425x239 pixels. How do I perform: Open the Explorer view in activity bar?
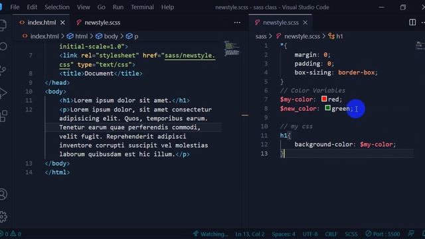tap(3, 25)
